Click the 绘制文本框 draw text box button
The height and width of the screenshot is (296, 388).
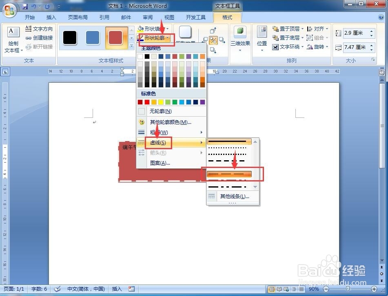pyautogui.click(x=13, y=40)
